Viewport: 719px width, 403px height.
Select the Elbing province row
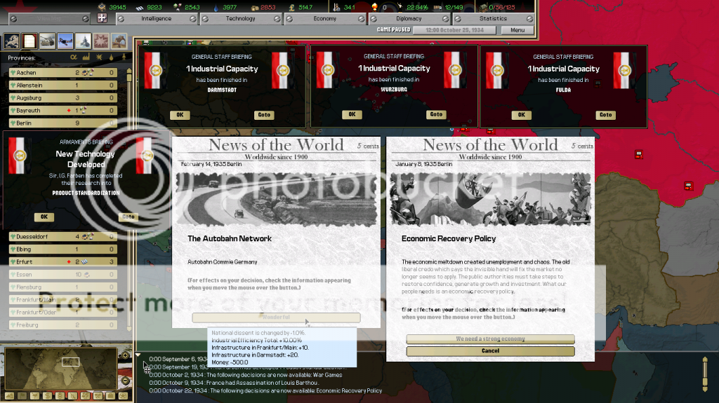click(x=63, y=250)
